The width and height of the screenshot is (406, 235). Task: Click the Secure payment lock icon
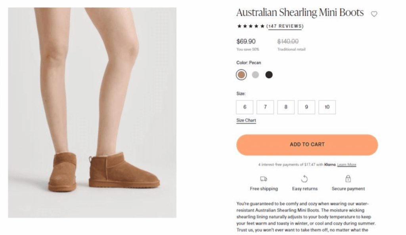pos(348,179)
